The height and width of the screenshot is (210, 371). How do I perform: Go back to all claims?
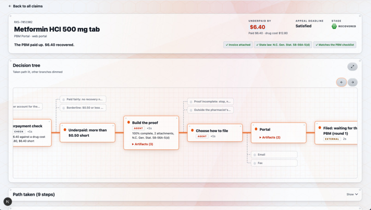[x=26, y=6]
